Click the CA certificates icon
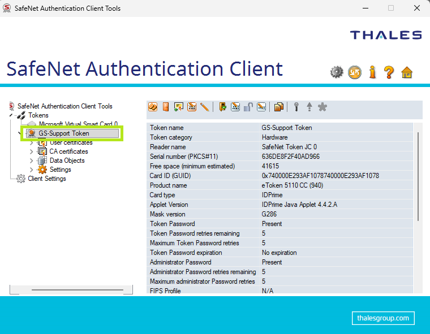Screen dimensions: 430x334 42,151
